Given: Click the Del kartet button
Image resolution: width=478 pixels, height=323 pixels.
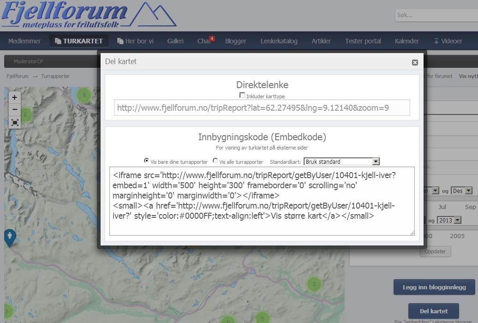Looking at the screenshot, I should 433,311.
